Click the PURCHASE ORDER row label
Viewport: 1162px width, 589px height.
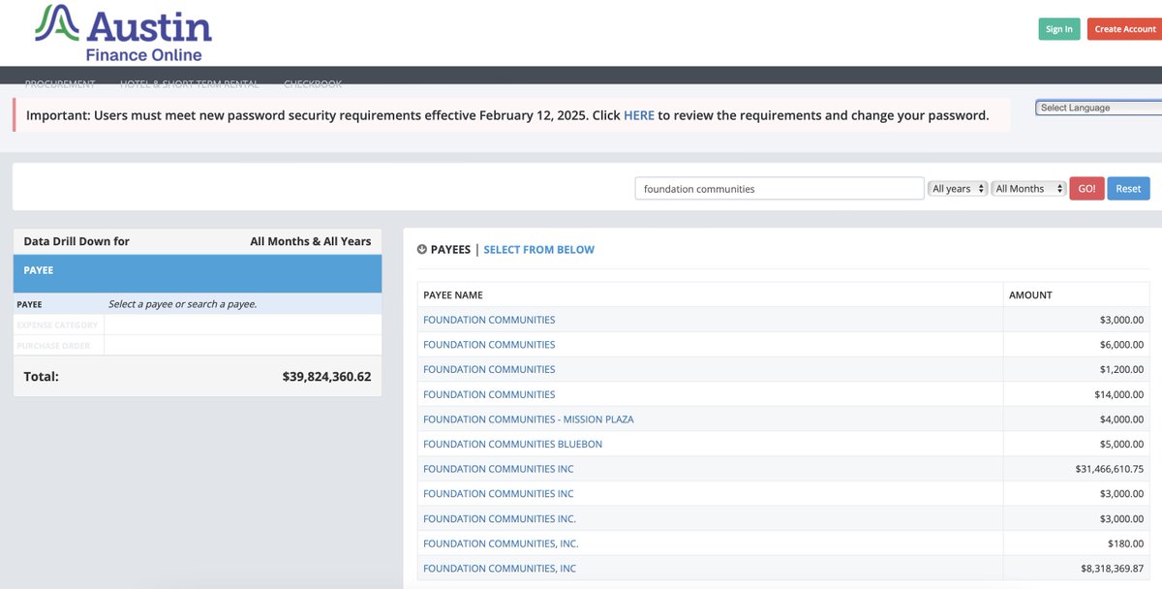(x=53, y=346)
